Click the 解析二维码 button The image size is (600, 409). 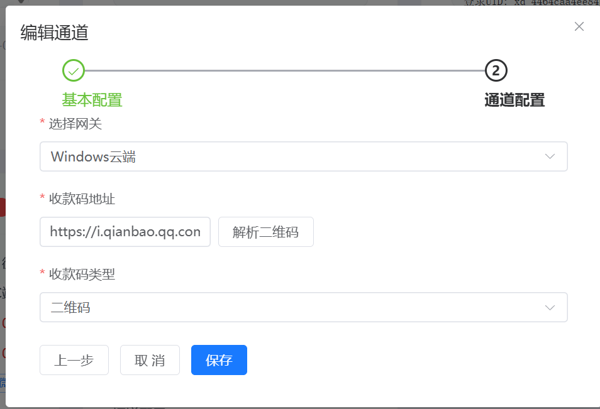[266, 232]
